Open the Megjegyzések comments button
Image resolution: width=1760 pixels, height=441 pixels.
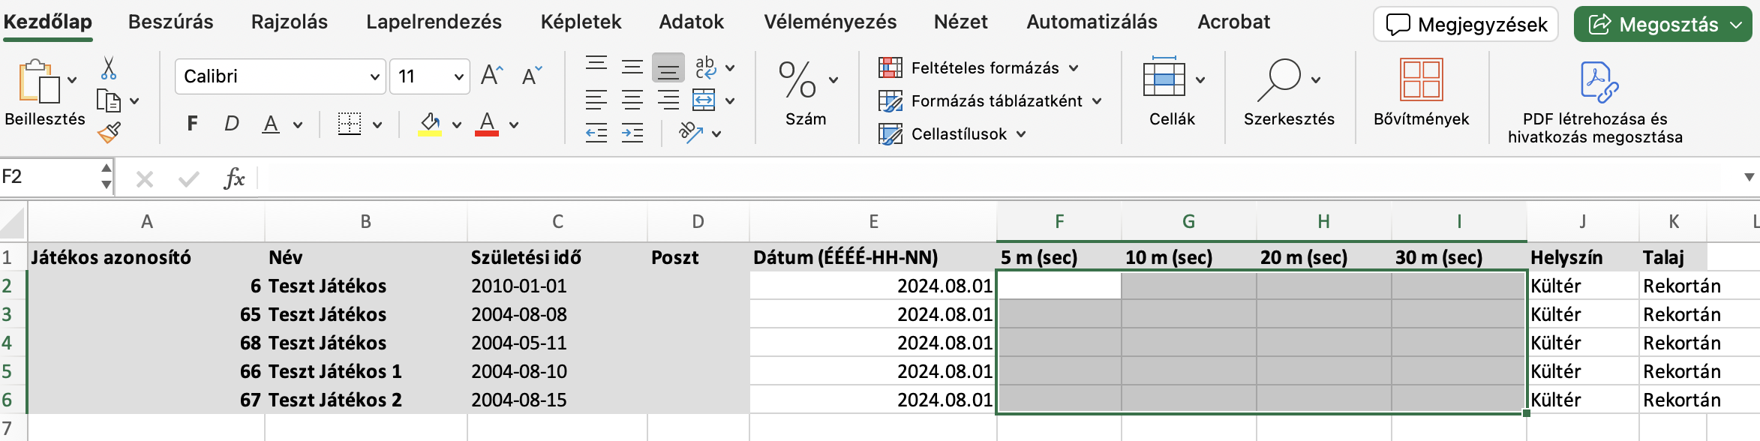[1465, 25]
